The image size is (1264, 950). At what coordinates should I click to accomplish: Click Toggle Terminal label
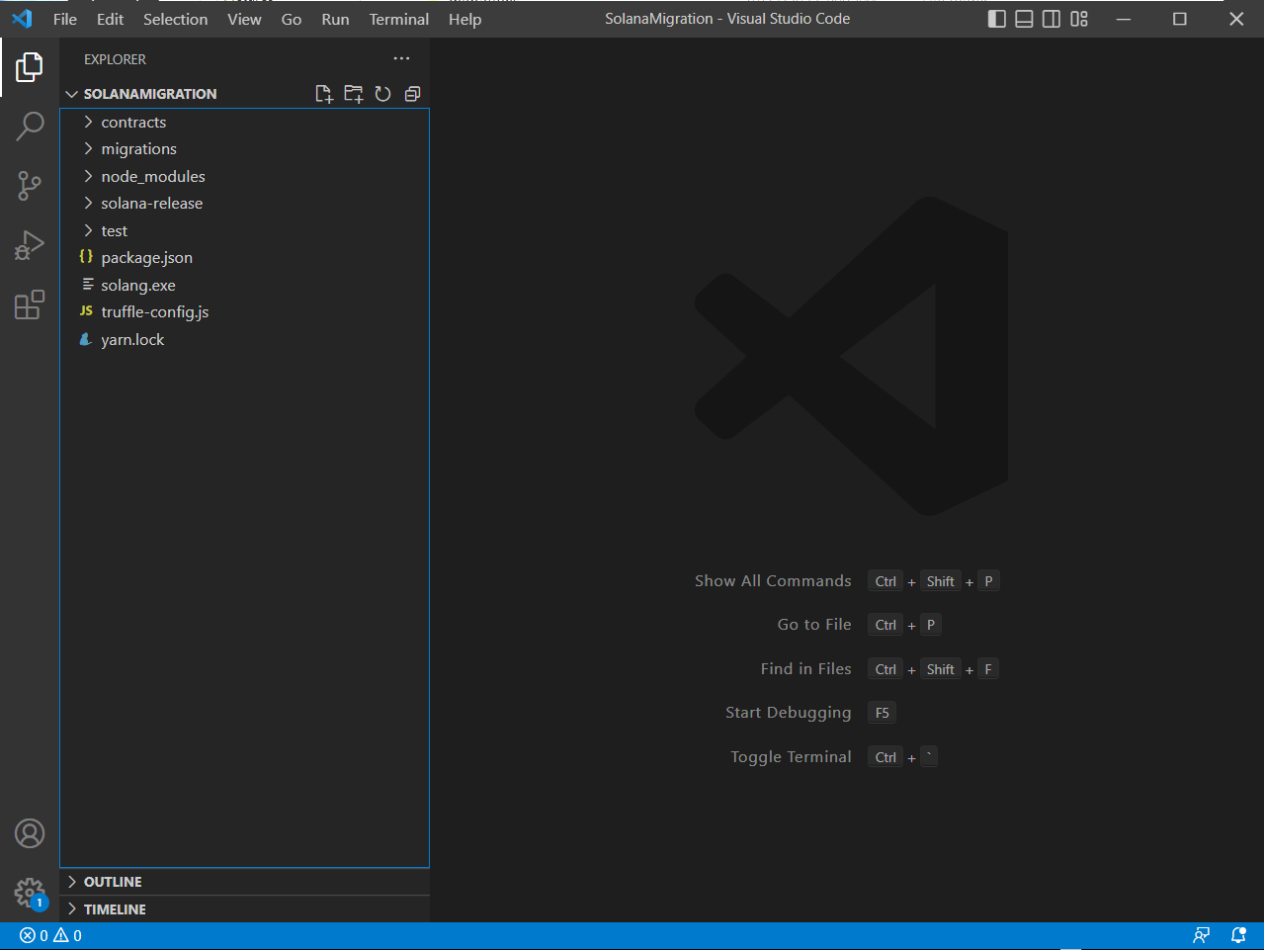tap(791, 757)
